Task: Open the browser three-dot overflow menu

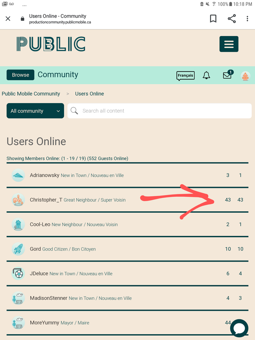Action: [247, 19]
